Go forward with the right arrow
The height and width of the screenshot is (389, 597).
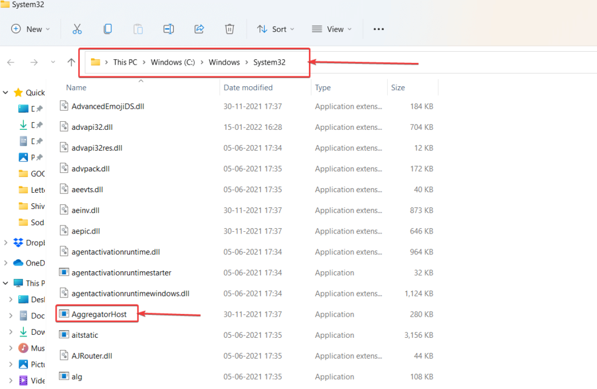pos(34,62)
